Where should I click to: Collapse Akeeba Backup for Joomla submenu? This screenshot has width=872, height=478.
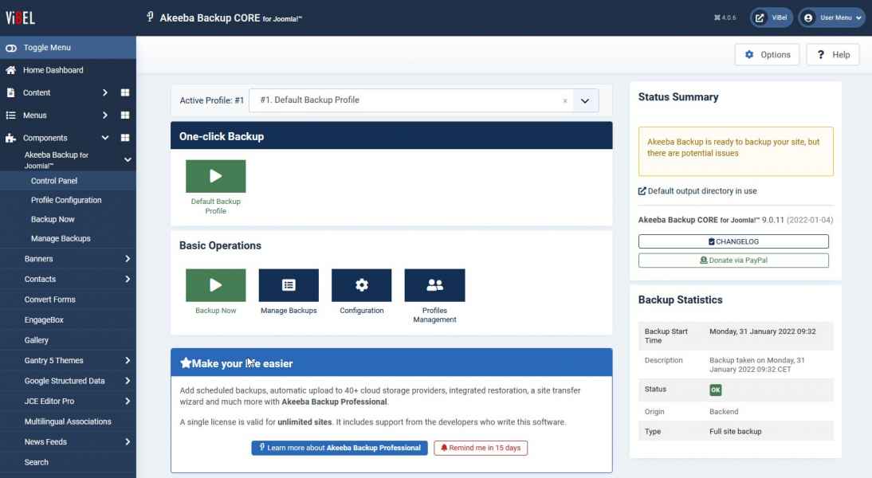128,160
